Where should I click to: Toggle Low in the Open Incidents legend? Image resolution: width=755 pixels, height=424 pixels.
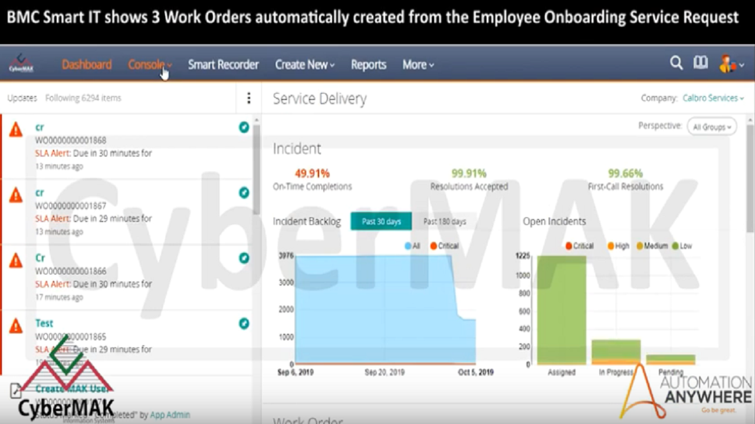tap(682, 246)
